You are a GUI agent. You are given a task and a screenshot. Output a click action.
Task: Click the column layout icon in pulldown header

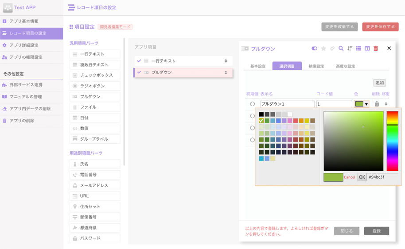(367, 49)
